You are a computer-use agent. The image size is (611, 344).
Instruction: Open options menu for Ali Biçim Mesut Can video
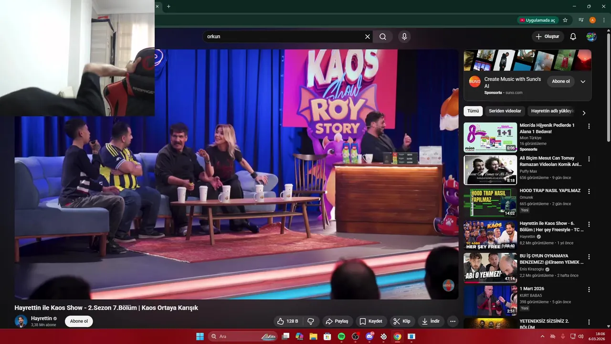pos(589,159)
